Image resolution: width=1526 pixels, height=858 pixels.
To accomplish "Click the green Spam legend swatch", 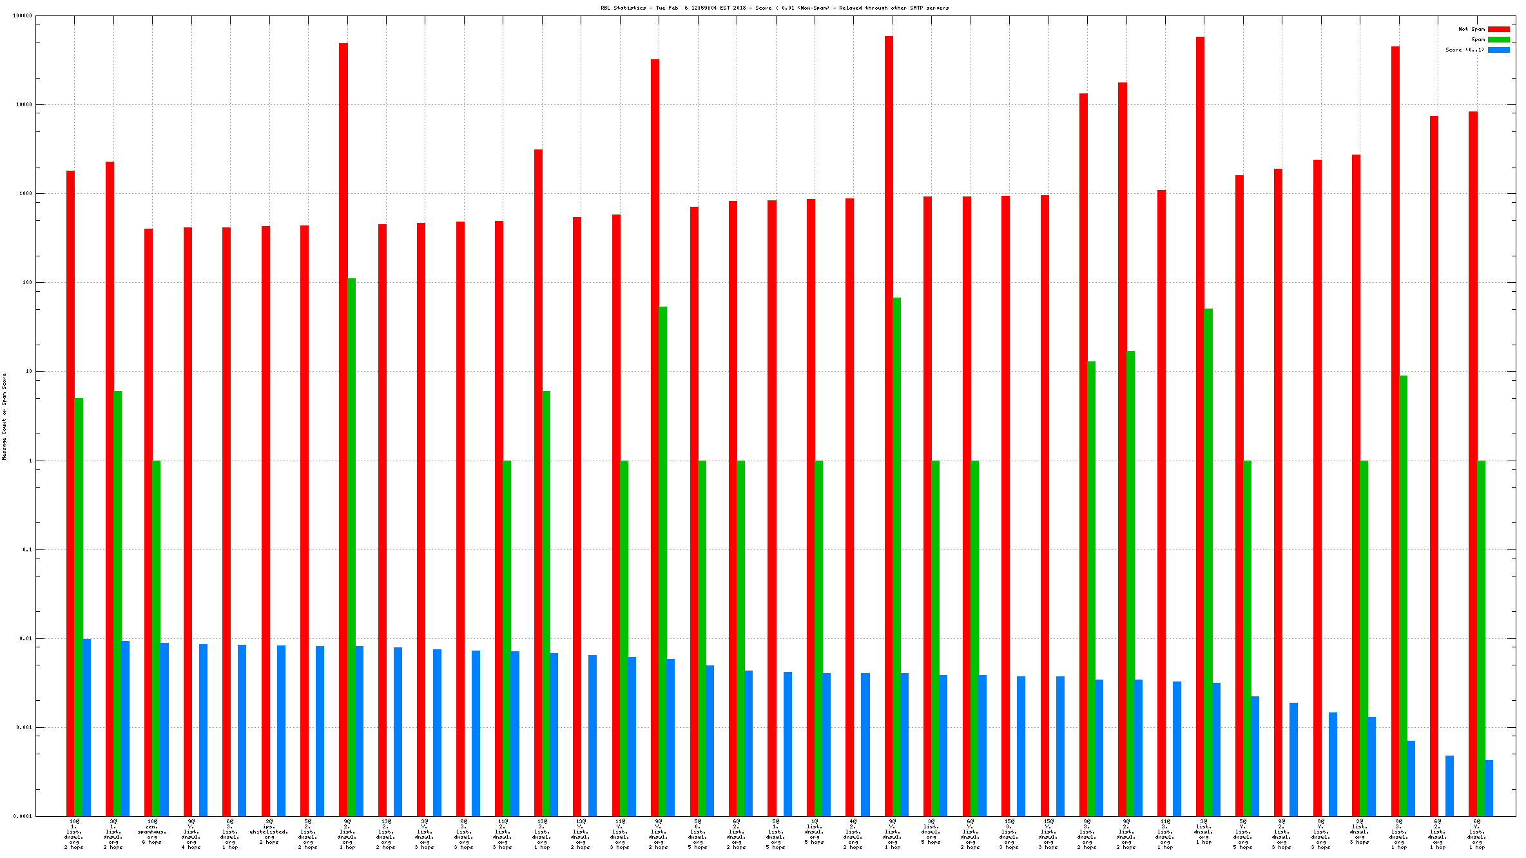I will click(x=1498, y=39).
